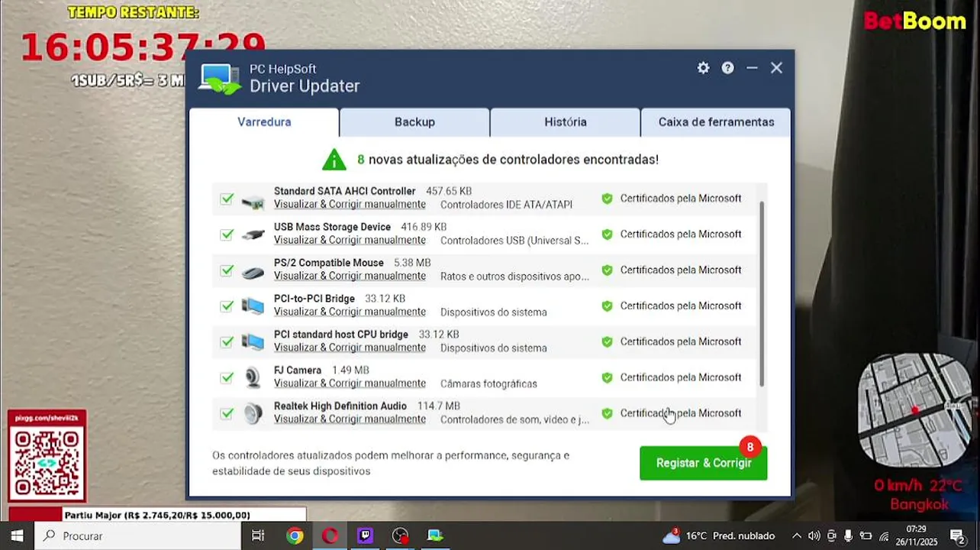980x550 pixels.
Task: Uncheck FJ Camera checkbox
Action: [227, 377]
